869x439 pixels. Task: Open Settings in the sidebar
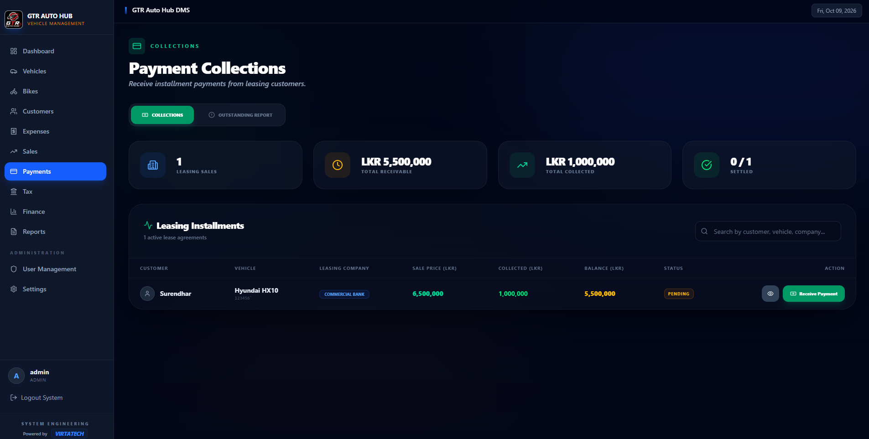point(55,289)
